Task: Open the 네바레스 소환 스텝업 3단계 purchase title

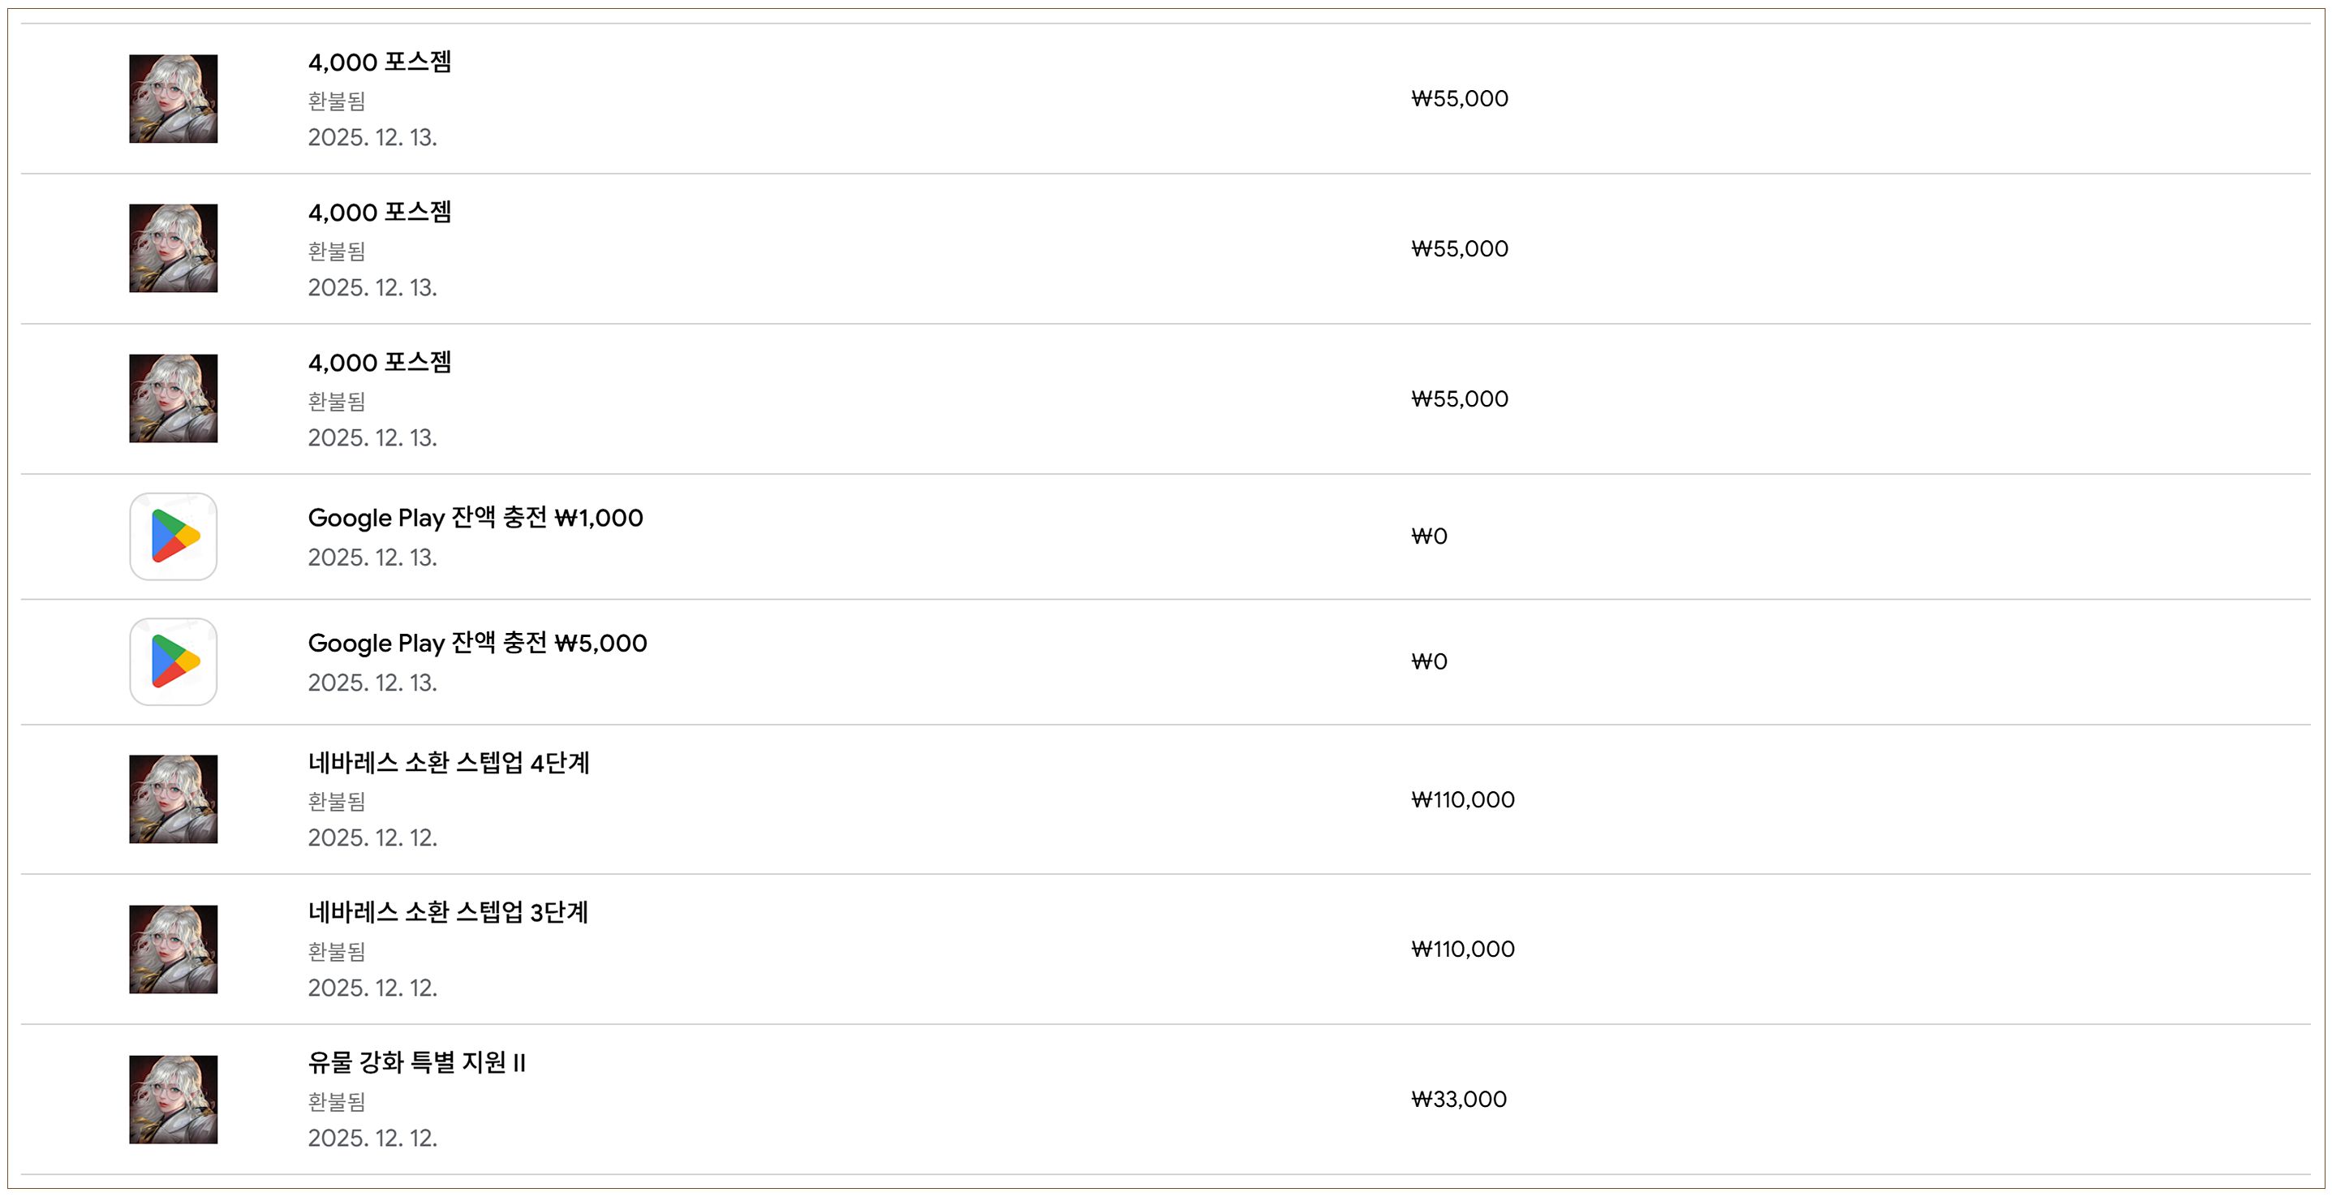Action: point(448,912)
